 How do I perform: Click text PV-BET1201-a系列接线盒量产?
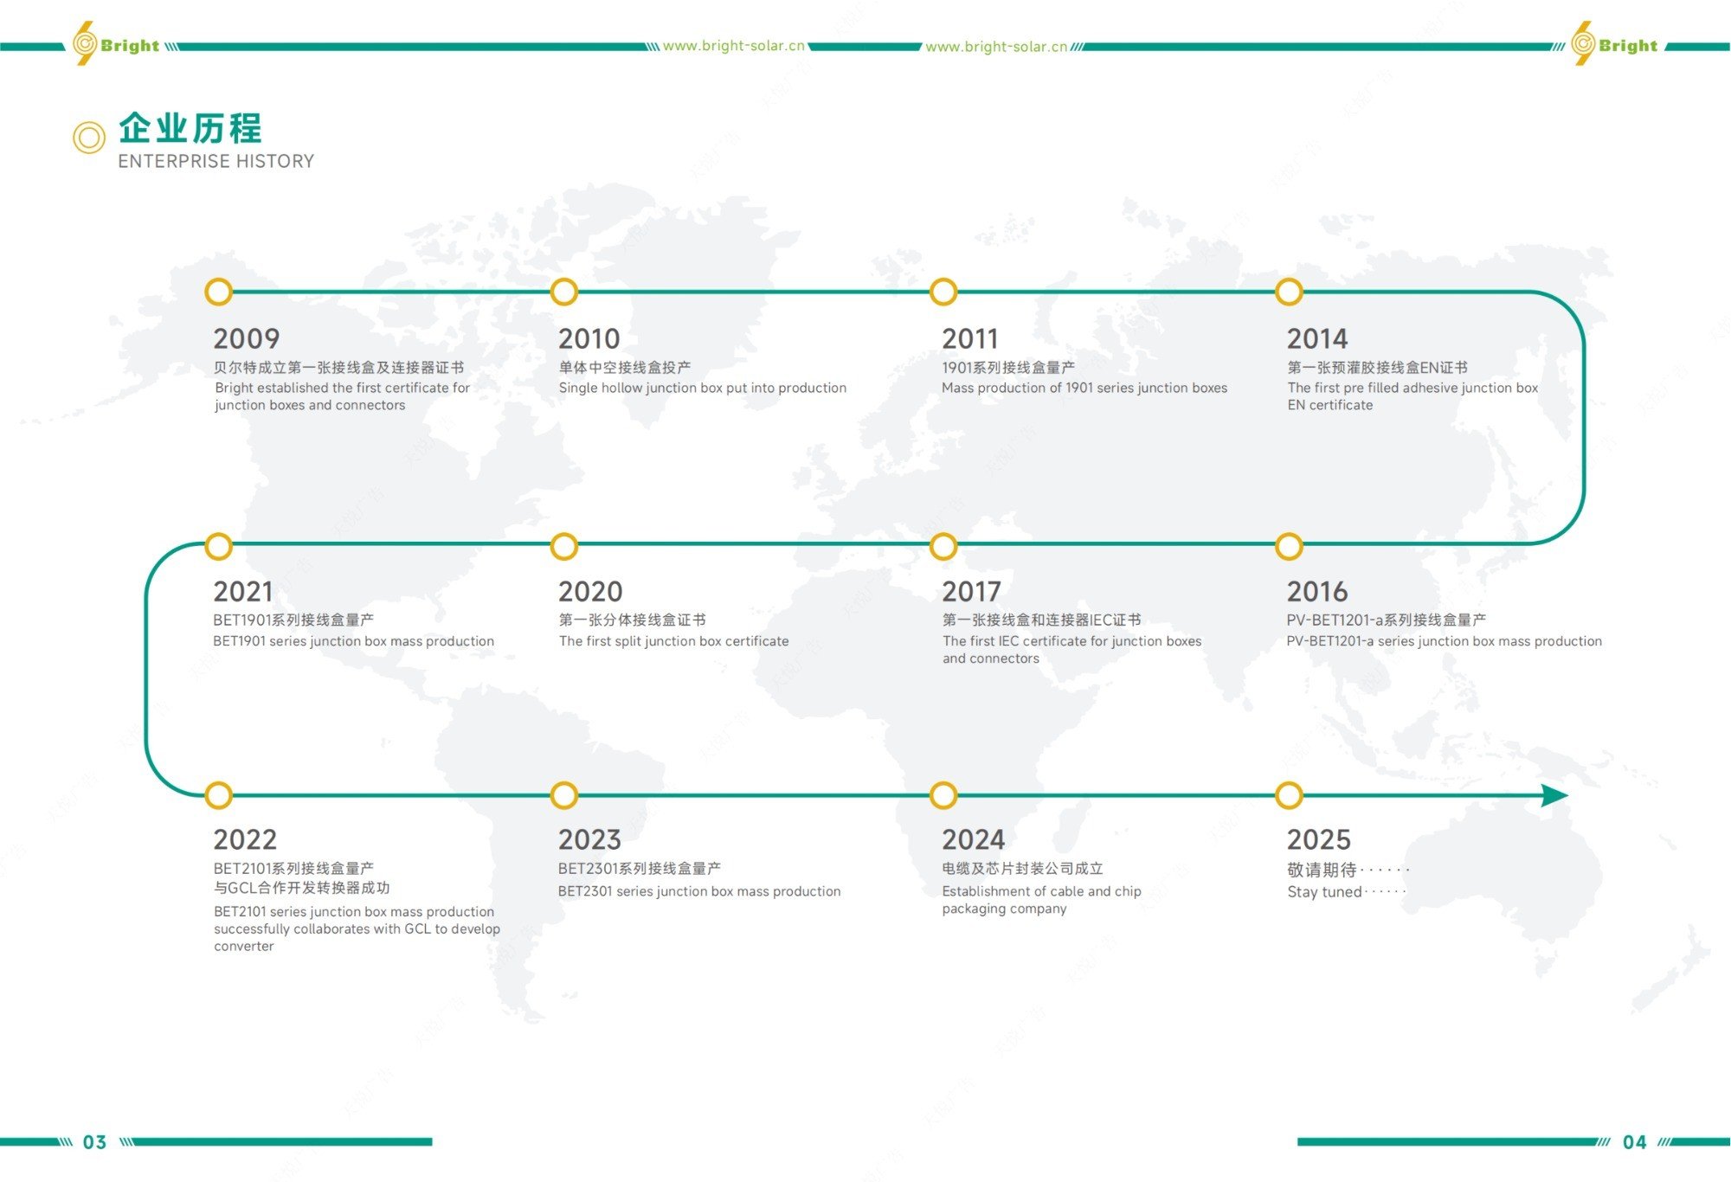coord(1387,620)
